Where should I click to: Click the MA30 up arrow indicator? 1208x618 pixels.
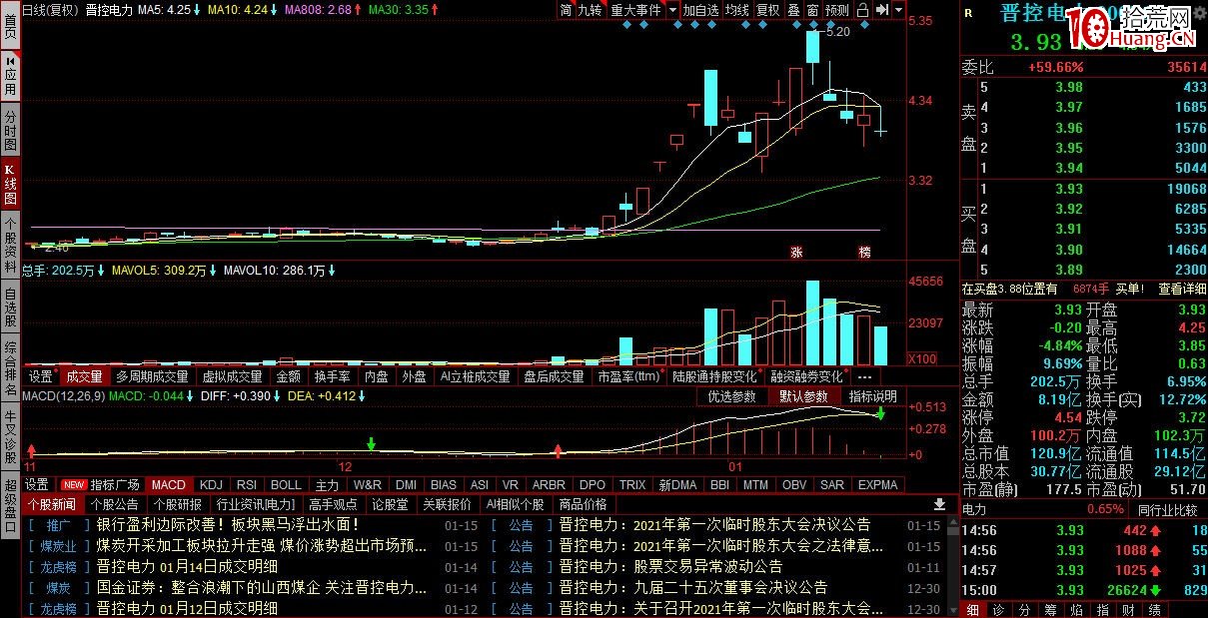click(x=436, y=9)
